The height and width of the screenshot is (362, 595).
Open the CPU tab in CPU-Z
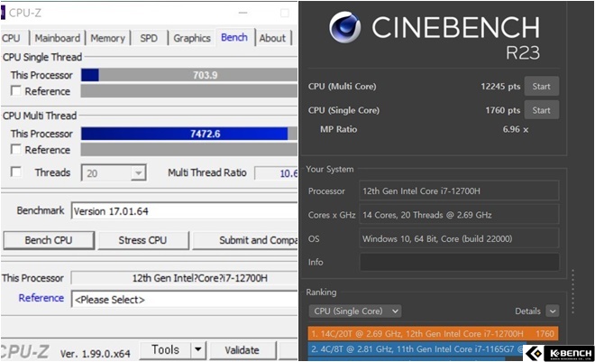(12, 38)
